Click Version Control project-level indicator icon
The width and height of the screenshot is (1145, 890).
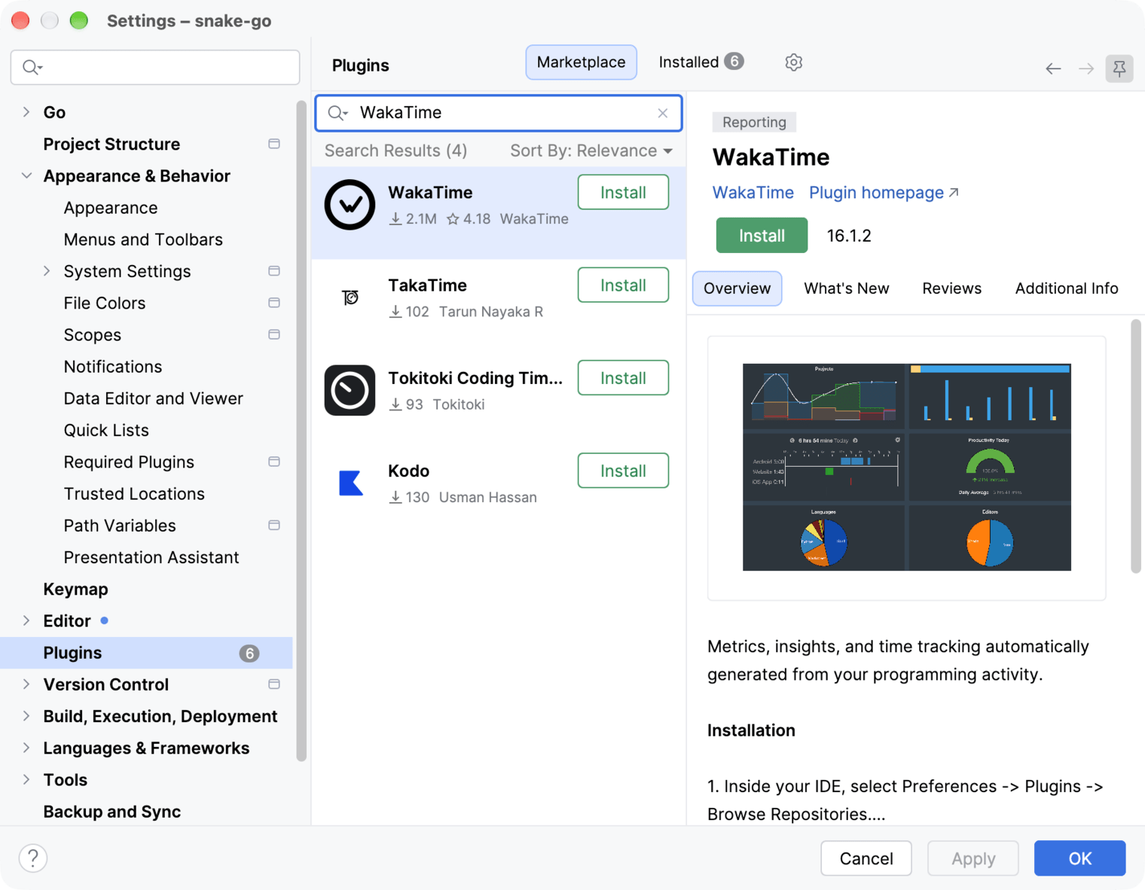274,684
